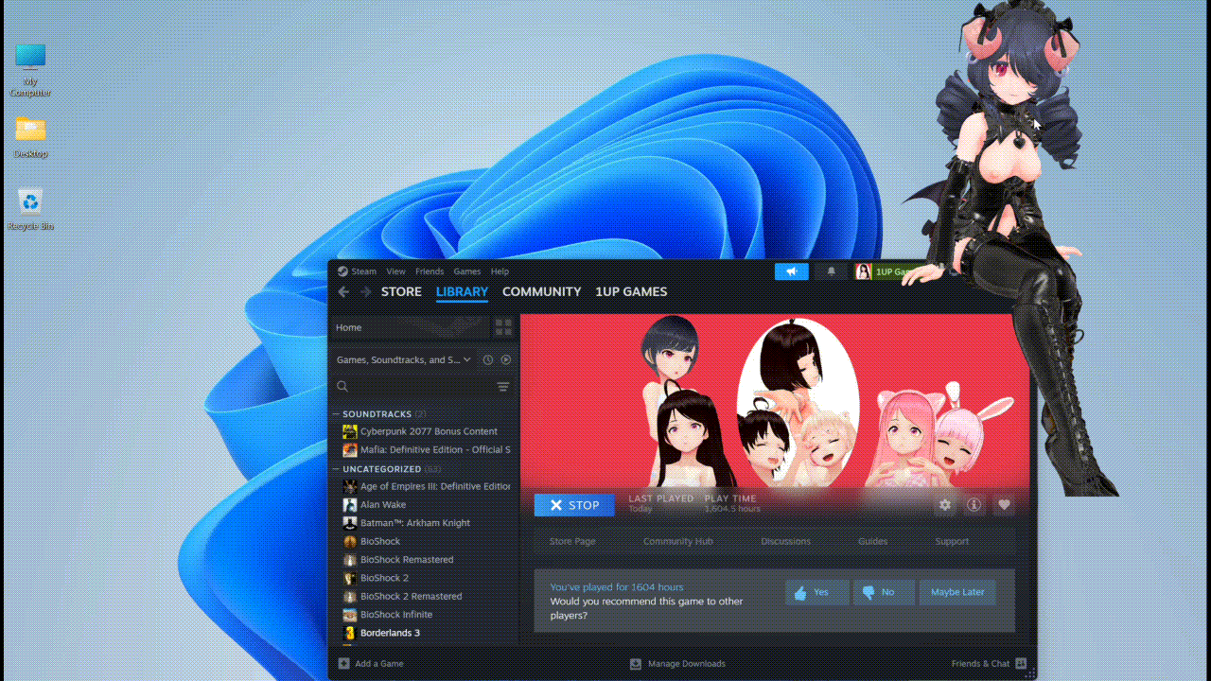Viewport: 1211px width, 681px height.
Task: Switch library to grid view icon
Action: pos(503,327)
